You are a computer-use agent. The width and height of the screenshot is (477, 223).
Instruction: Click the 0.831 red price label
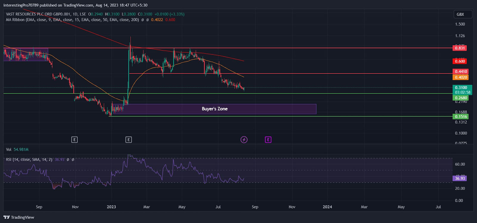pyautogui.click(x=460, y=48)
